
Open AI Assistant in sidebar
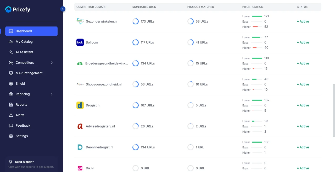point(31,52)
